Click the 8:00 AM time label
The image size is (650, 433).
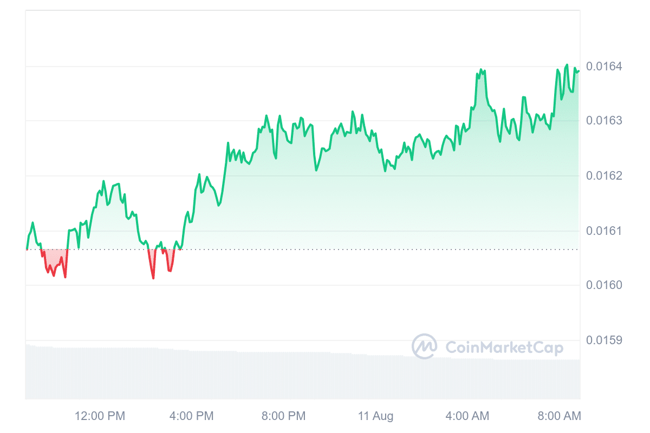pos(559,416)
